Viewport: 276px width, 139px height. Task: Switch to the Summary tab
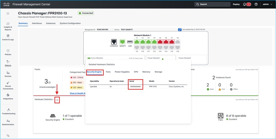point(23,23)
